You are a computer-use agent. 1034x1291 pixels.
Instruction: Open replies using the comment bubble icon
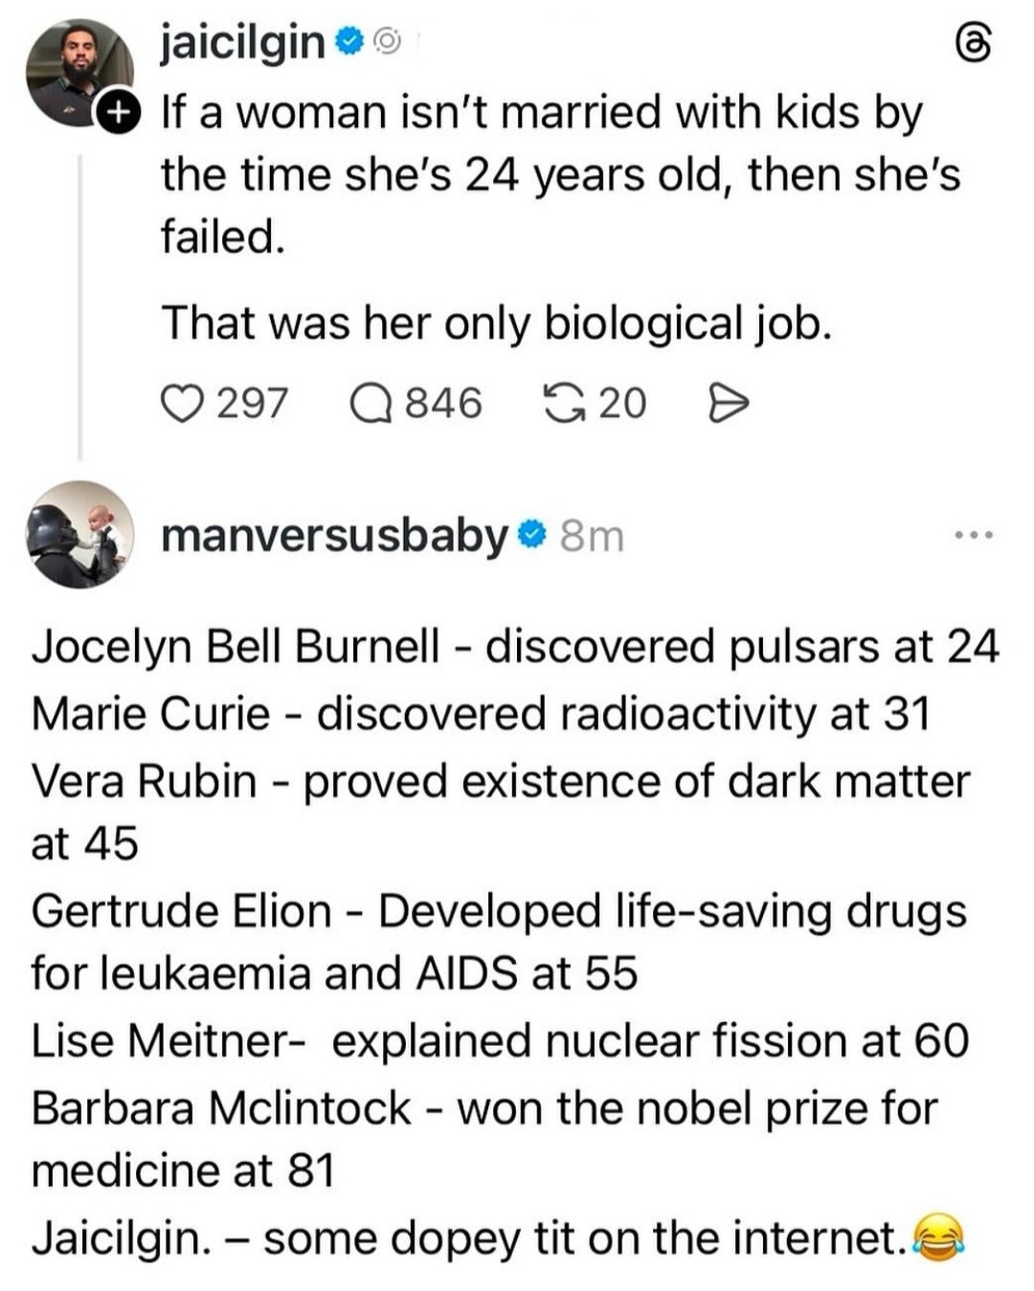pyautogui.click(x=371, y=403)
